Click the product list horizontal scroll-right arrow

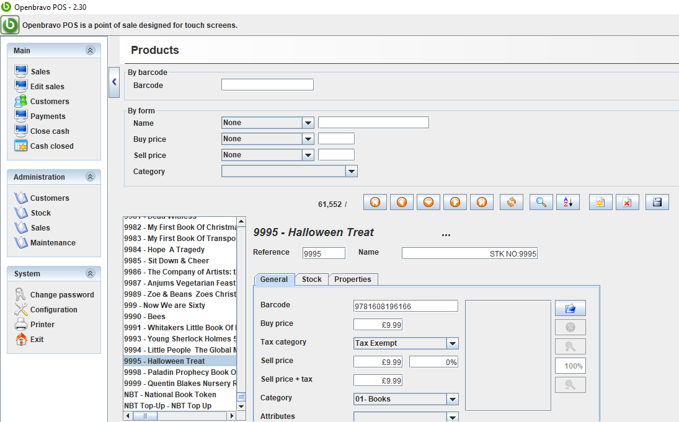tap(232, 416)
